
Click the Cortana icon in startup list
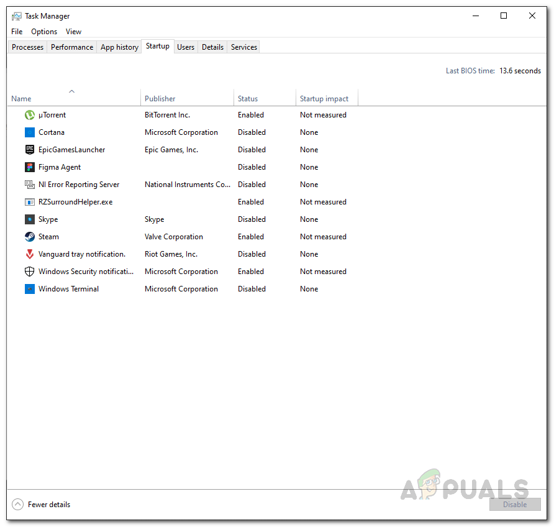tap(30, 132)
